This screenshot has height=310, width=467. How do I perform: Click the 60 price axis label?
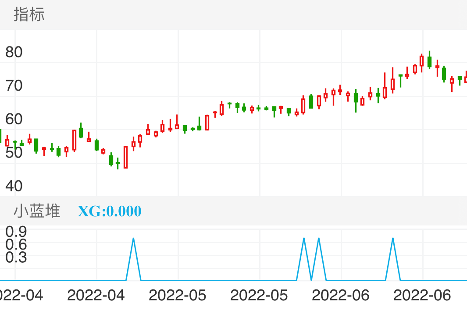click(14, 119)
